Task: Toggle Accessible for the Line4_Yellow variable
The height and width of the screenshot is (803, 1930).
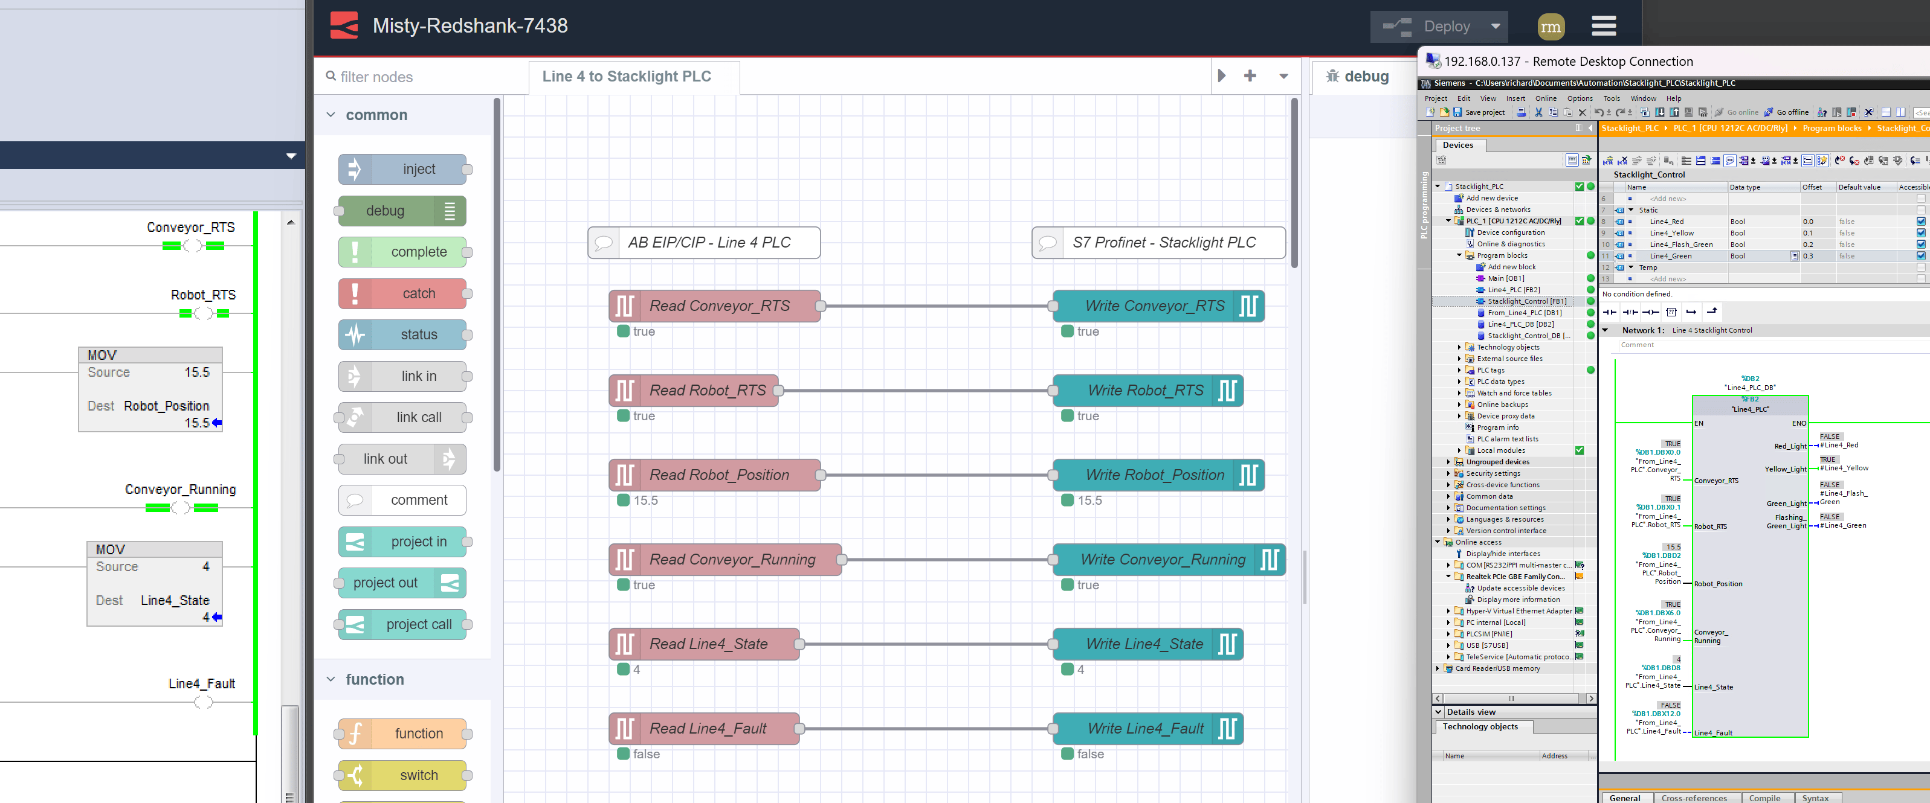Action: pos(1920,234)
